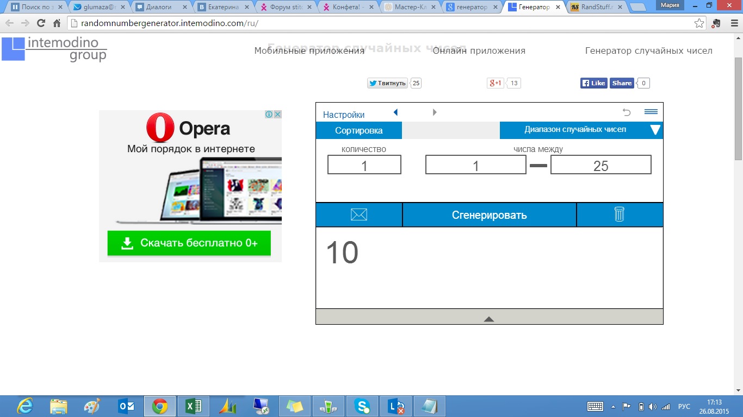The image size is (743, 417).
Task: Click the envelope email icon
Action: [x=359, y=214]
